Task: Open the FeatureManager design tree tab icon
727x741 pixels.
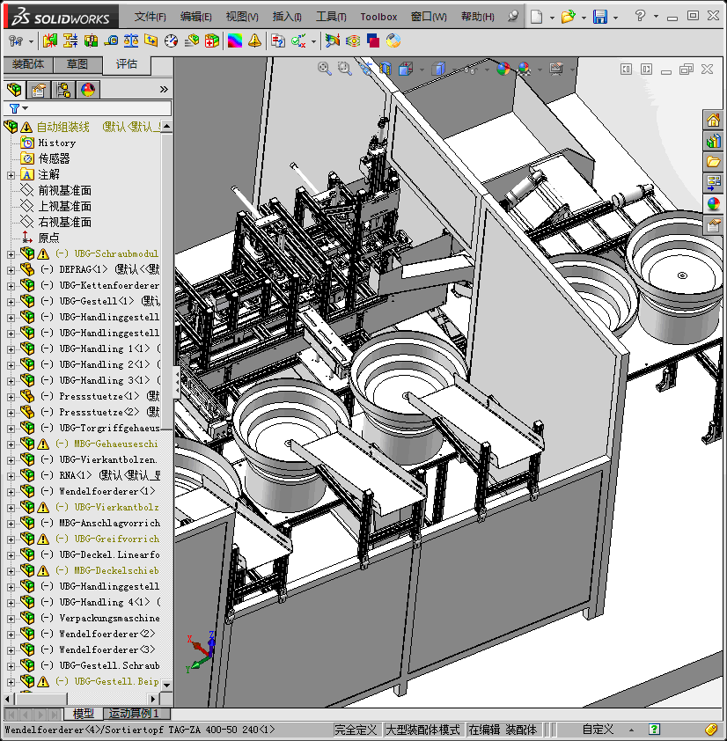Action: point(13,90)
